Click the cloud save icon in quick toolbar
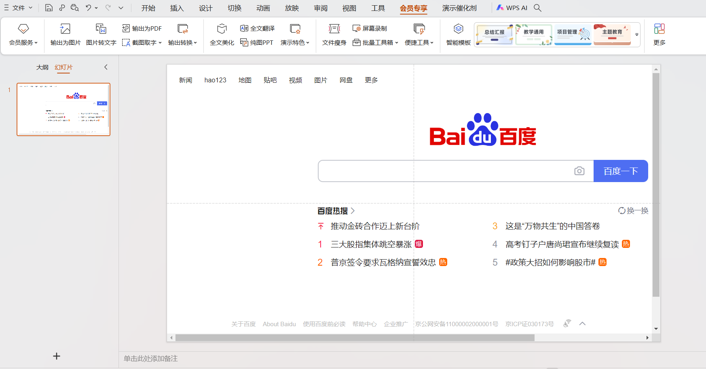 pyautogui.click(x=62, y=8)
